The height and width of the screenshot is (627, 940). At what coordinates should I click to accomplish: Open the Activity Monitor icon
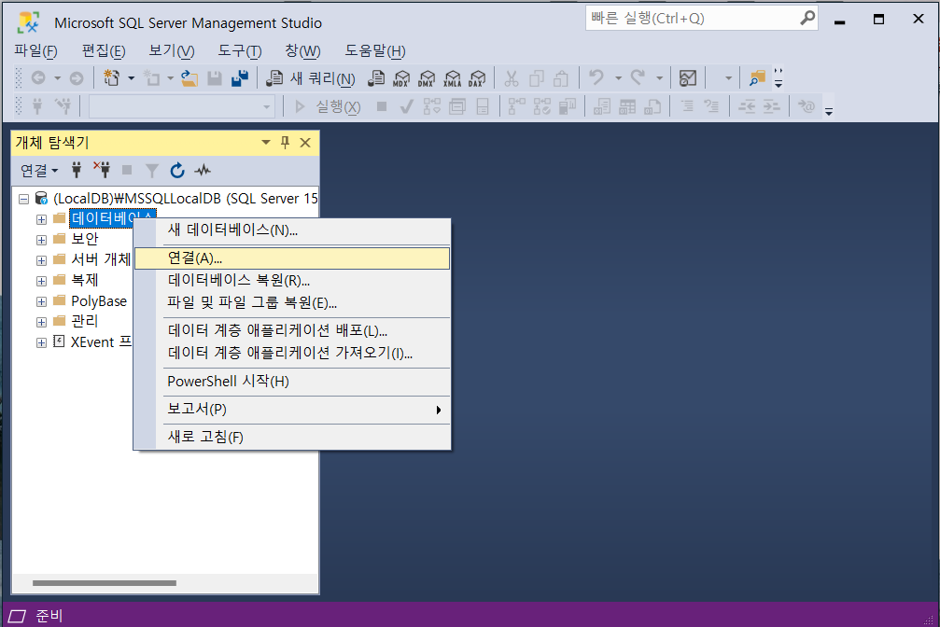tap(688, 78)
